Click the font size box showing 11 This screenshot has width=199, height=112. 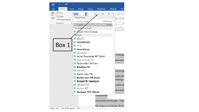click(x=89, y=14)
